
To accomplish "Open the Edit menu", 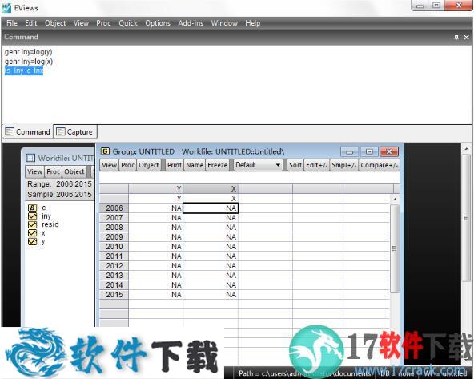I will click(x=31, y=23).
